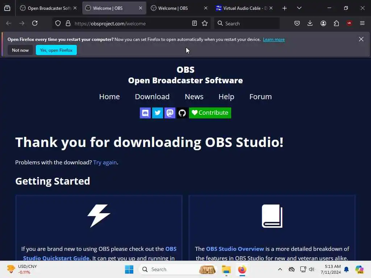Go forward with the forward arrow
Viewport: 371px width, 278px height.
(22, 23)
